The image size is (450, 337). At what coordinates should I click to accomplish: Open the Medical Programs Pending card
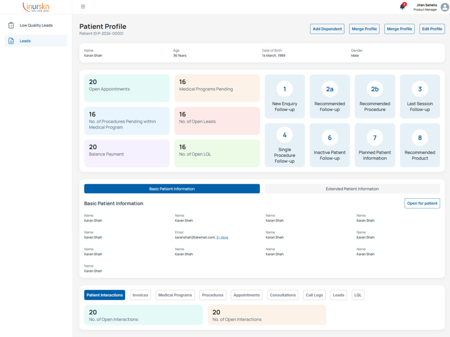click(217, 88)
